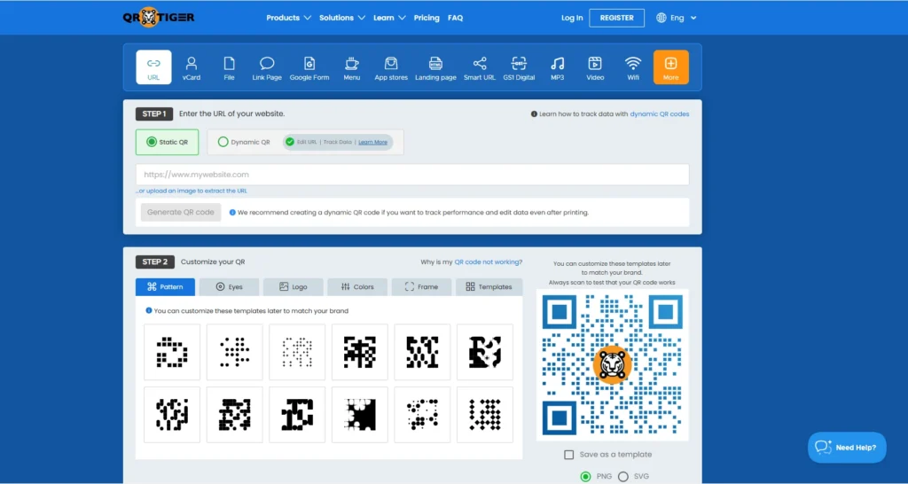This screenshot has height=484, width=908.
Task: Select sixth pattern thumbnail in bottom row
Action: 485,415
